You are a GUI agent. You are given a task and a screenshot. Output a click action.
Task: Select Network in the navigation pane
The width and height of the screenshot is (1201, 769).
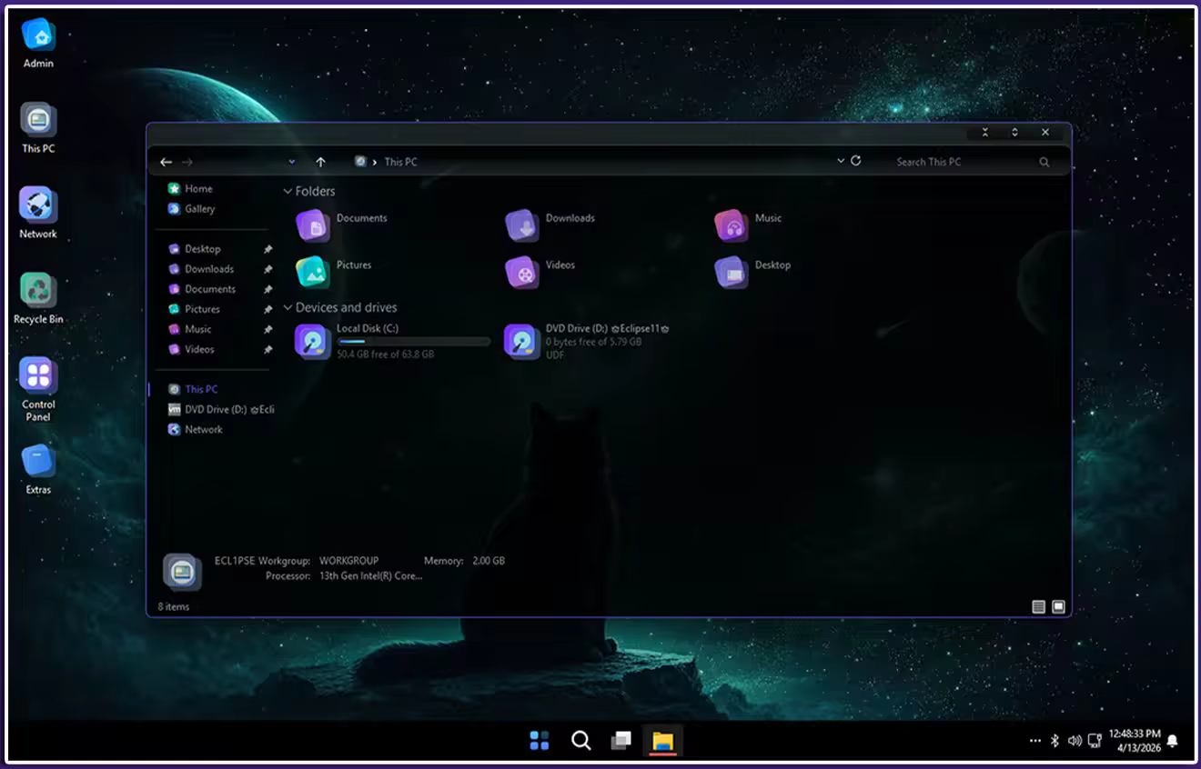pos(203,430)
